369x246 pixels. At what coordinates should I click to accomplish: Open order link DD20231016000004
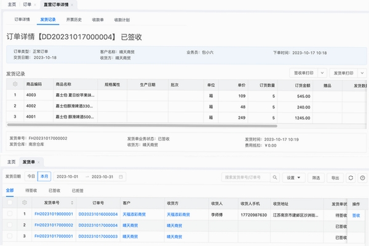98,214
